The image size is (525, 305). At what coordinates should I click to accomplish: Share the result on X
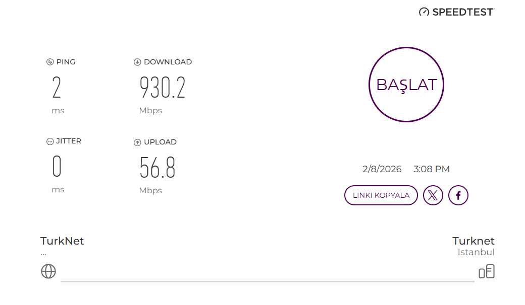click(x=433, y=195)
